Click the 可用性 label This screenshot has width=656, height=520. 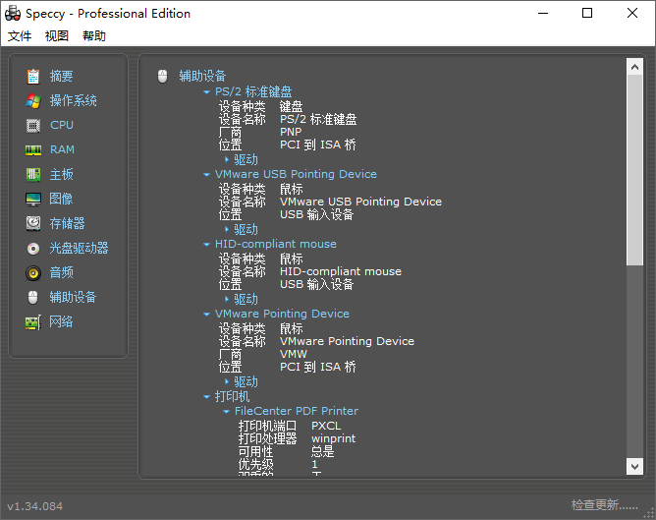click(255, 451)
